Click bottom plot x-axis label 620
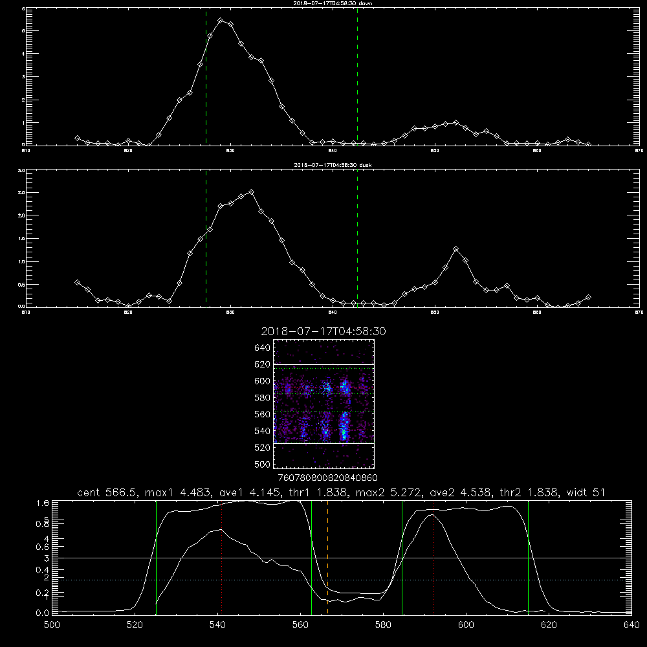 point(549,625)
